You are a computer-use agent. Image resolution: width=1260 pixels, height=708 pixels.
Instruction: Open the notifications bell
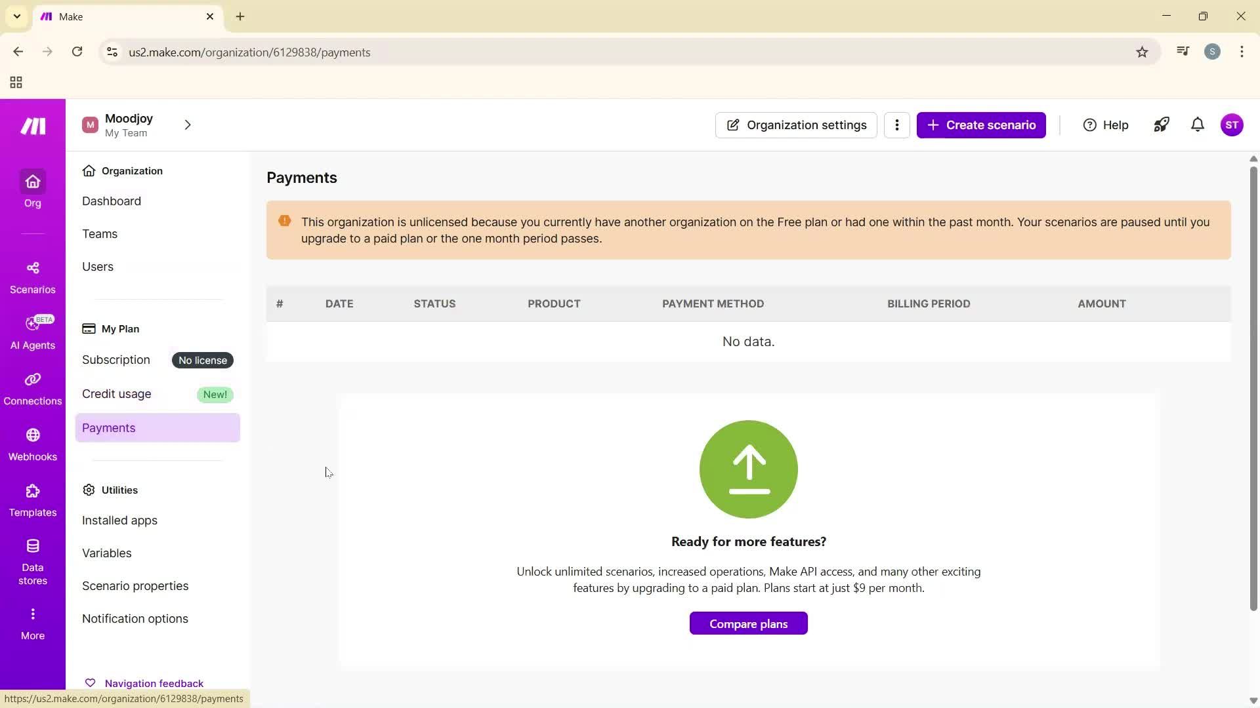click(1197, 125)
